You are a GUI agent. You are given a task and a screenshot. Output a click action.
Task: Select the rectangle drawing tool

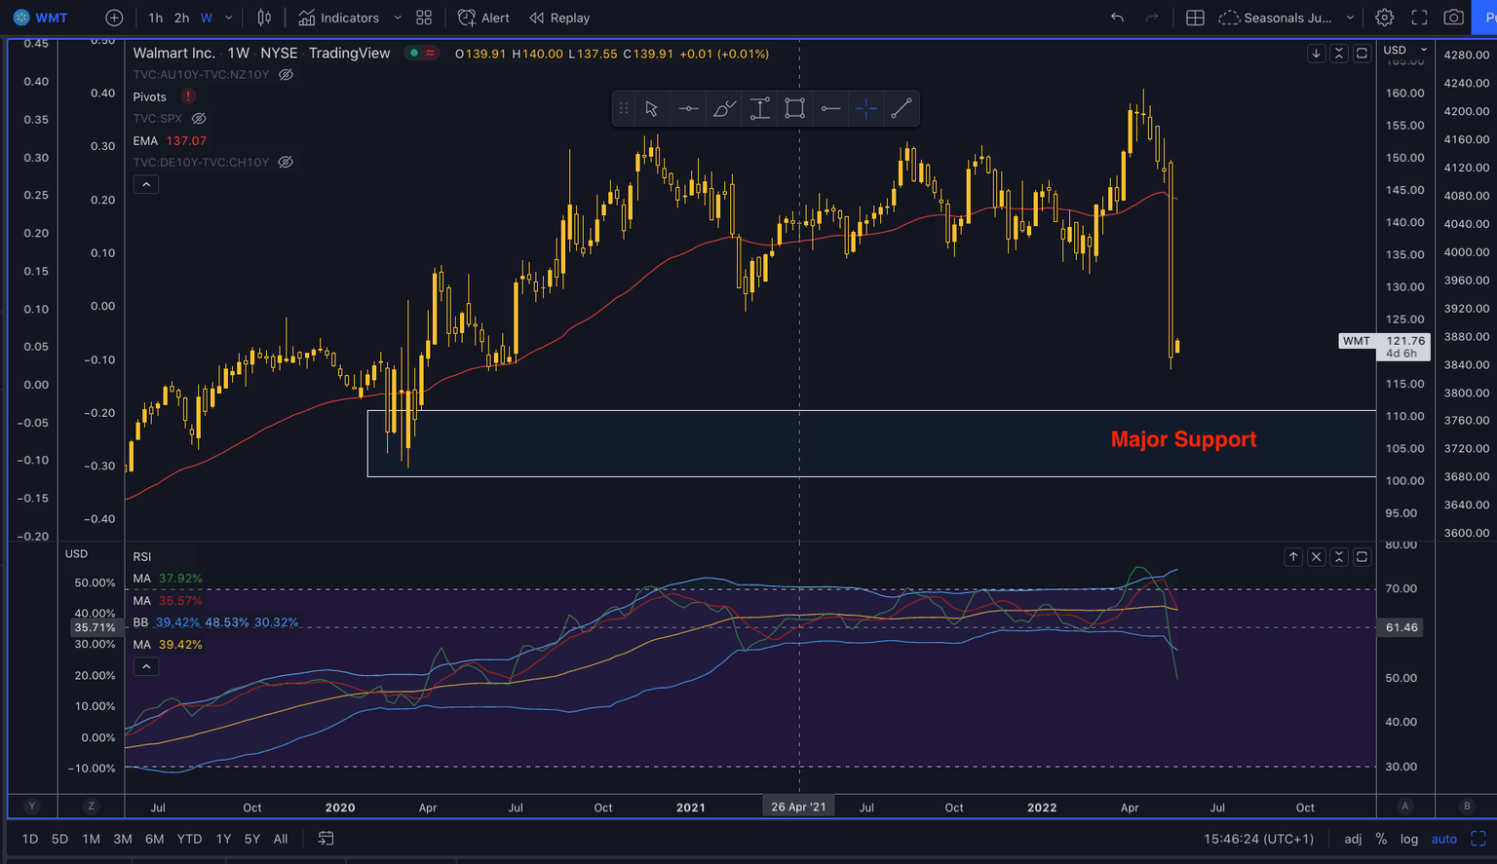tap(795, 108)
